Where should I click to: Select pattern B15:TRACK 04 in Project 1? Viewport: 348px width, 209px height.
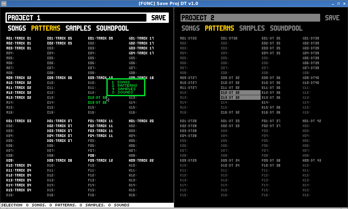point(19,190)
